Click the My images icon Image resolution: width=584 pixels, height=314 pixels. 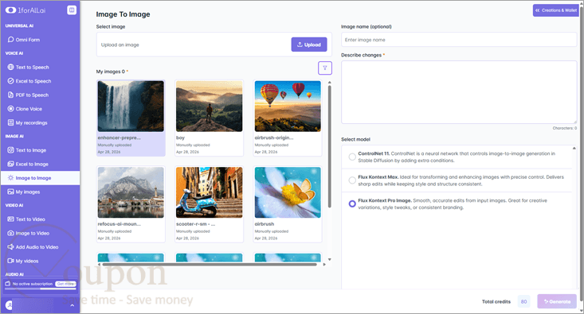(11, 192)
